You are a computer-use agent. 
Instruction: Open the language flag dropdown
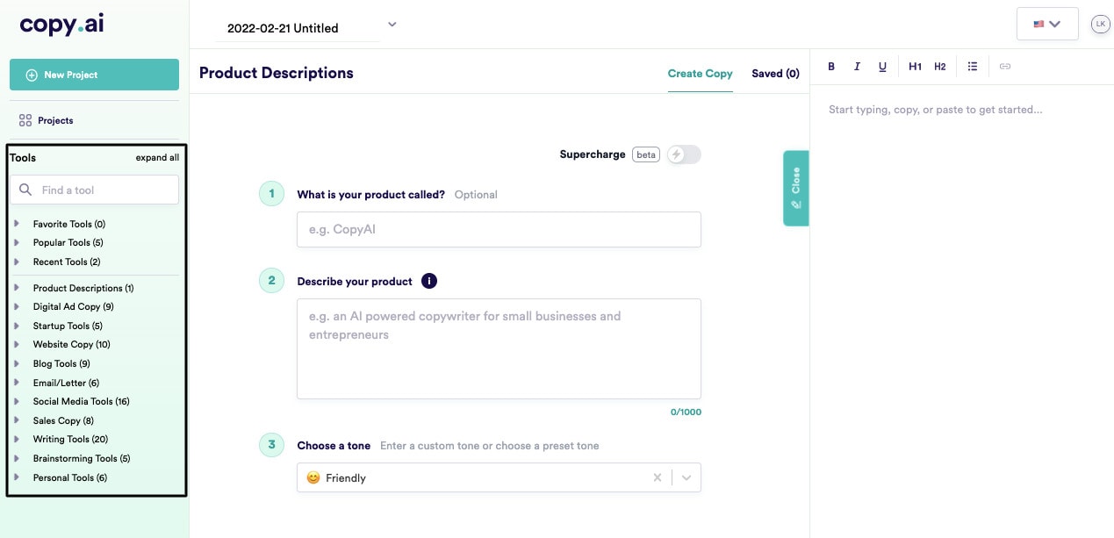(x=1046, y=24)
